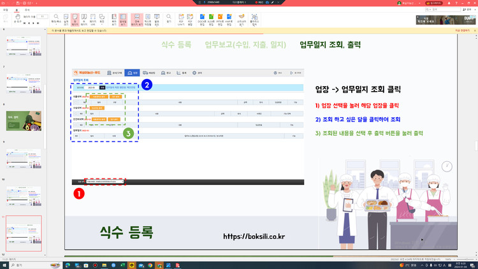Open PDF split tool
Image resolution: width=478 pixels, height=269 pixels.
click(181, 20)
